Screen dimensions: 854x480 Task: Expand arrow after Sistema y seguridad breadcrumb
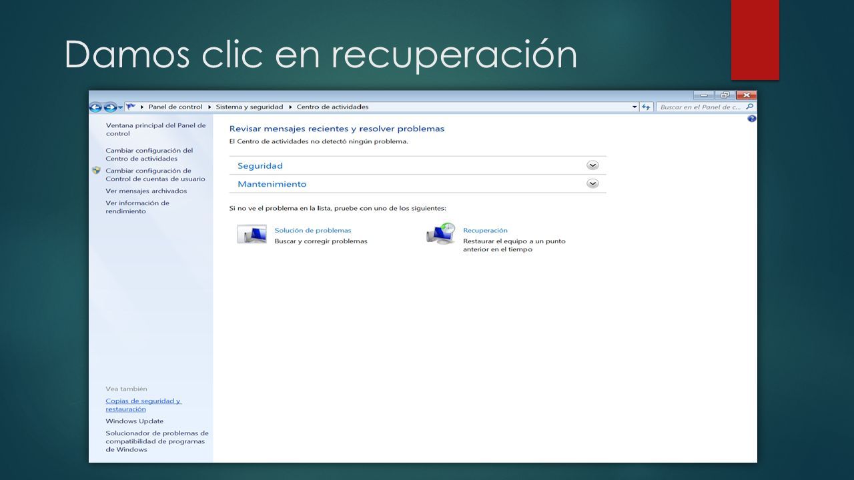coord(290,107)
